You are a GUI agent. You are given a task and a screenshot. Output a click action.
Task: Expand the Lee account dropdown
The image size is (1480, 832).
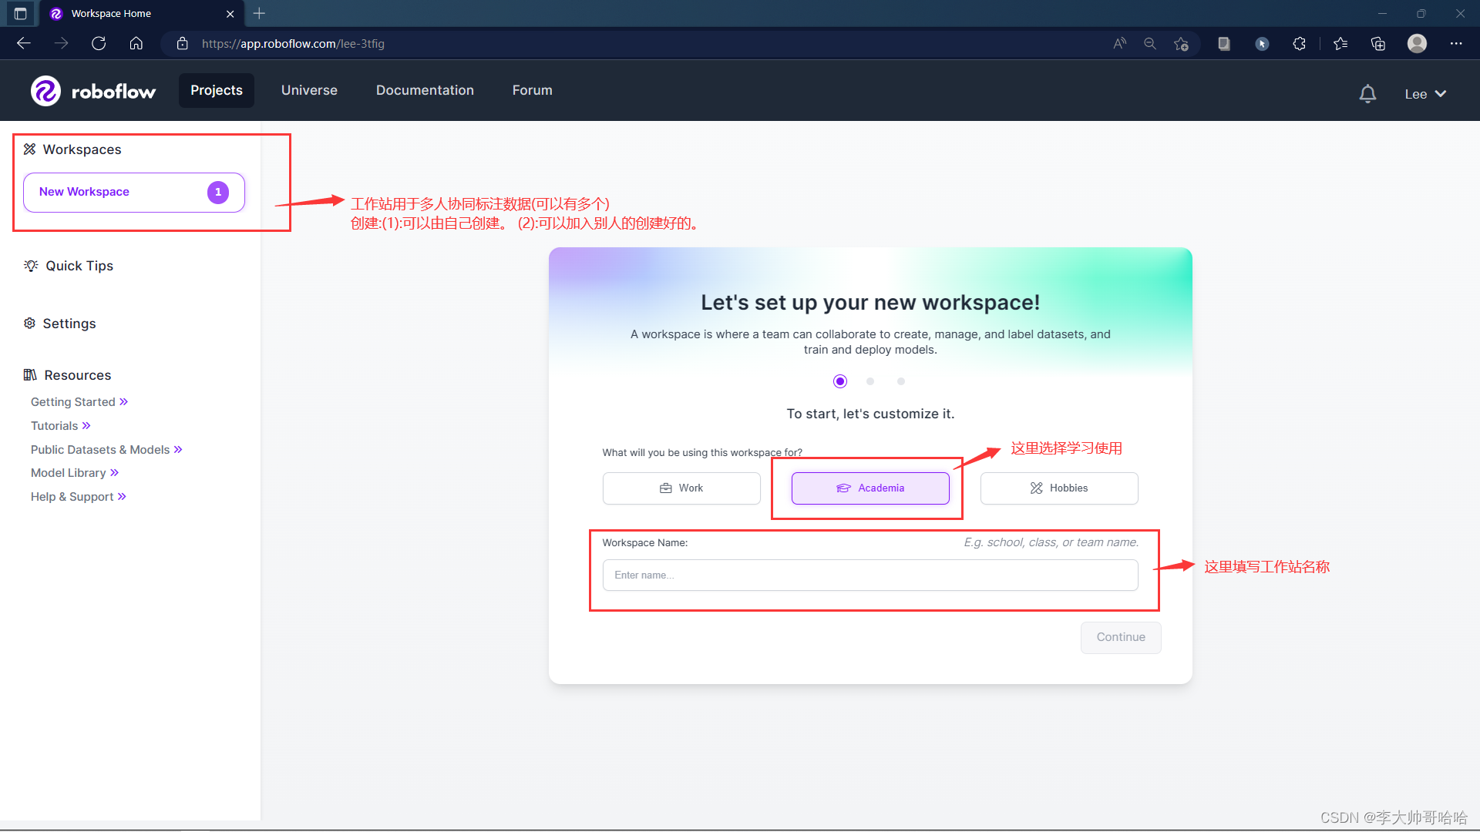[1424, 94]
